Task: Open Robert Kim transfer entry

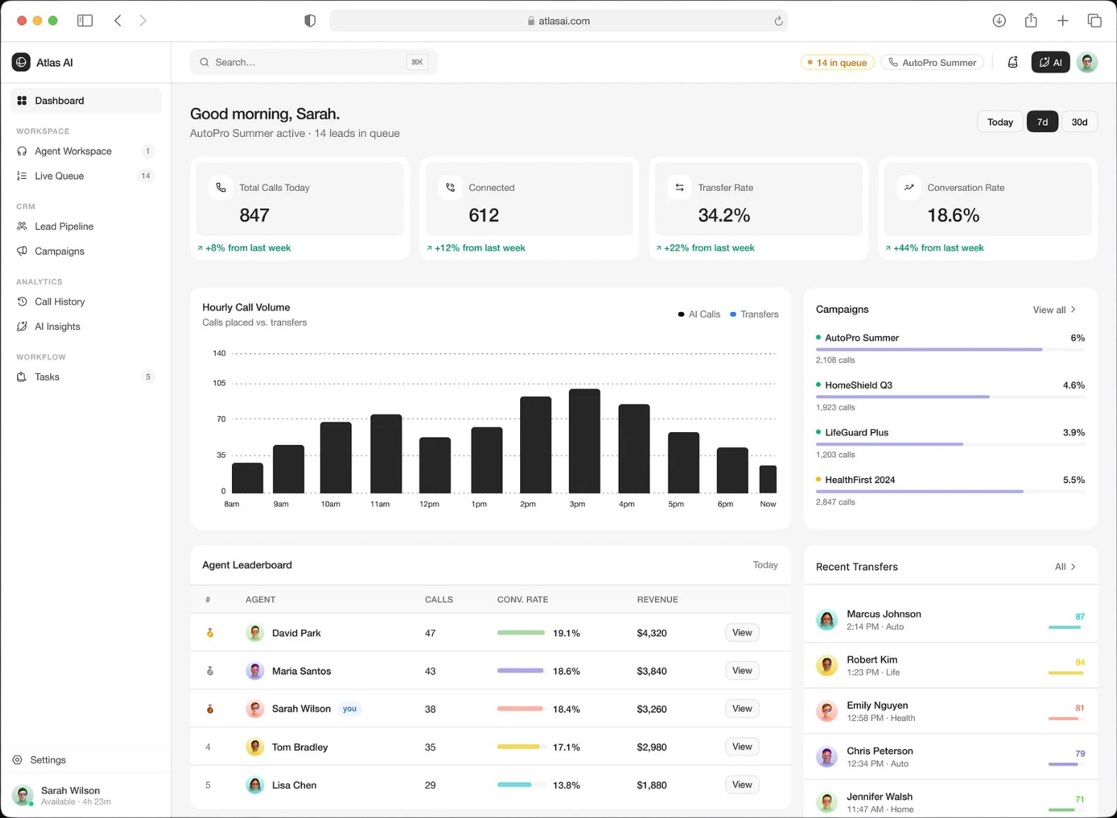Action: (x=950, y=665)
